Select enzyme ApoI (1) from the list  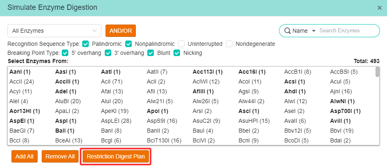point(157,111)
